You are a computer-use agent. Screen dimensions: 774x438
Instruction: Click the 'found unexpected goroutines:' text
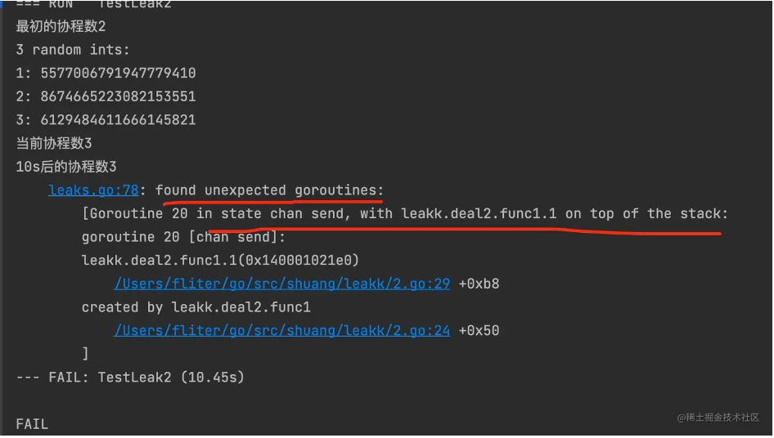click(269, 190)
